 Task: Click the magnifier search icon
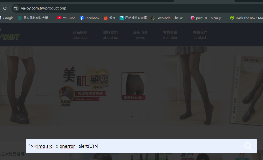(248, 146)
